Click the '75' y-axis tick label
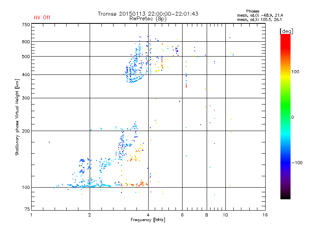Screen dimensions: 312x234 (x=27, y=209)
